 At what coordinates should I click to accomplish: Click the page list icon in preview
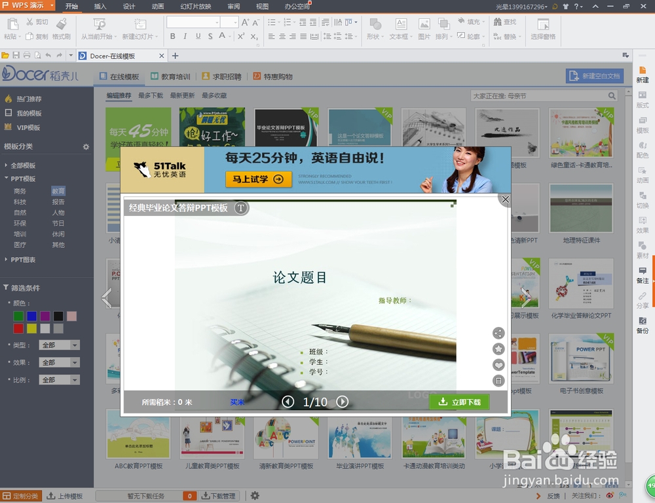(498, 381)
